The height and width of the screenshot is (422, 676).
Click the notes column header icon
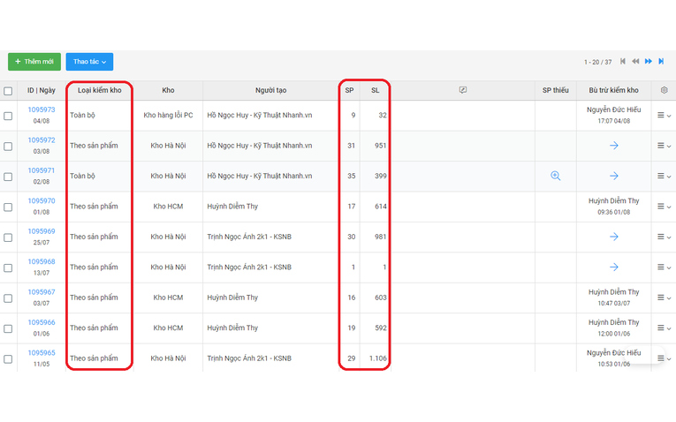(x=462, y=90)
